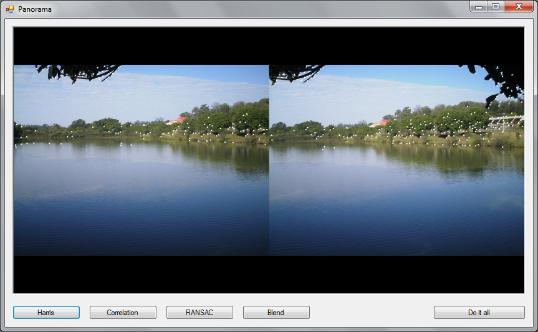Open the Panorama window system icon

tap(9, 9)
